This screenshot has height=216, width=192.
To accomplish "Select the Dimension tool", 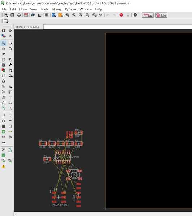I will tap(4, 143).
